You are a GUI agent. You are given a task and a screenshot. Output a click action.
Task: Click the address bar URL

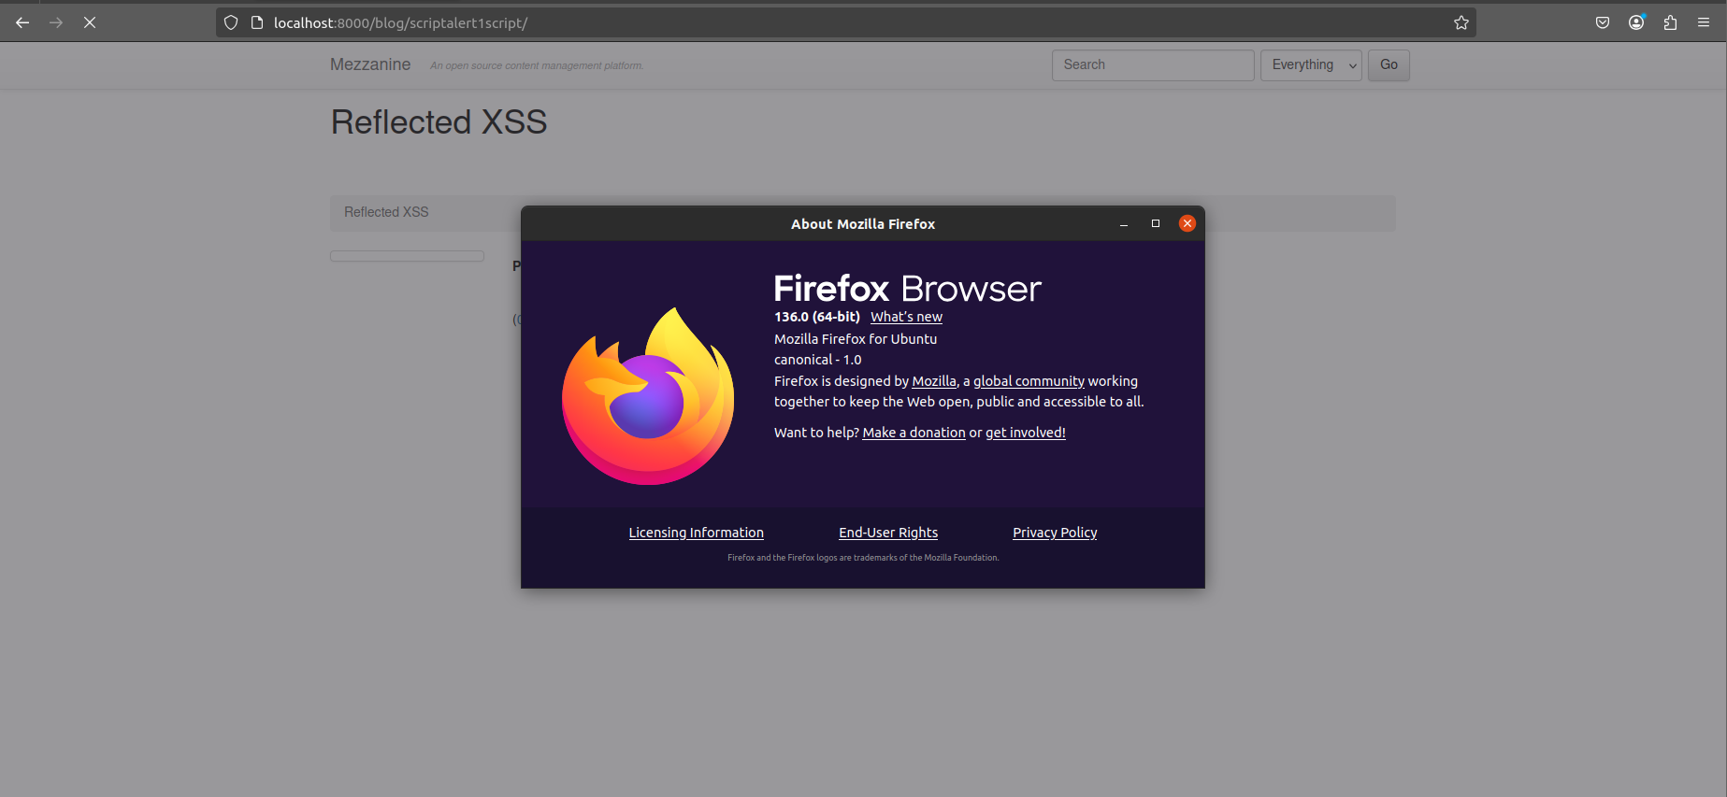(x=400, y=22)
